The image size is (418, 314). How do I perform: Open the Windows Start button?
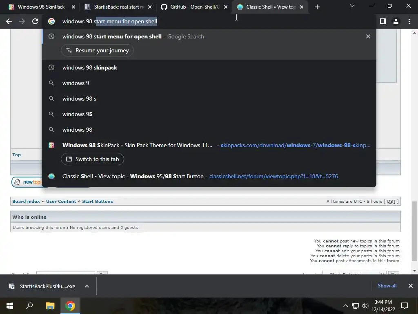click(x=10, y=306)
